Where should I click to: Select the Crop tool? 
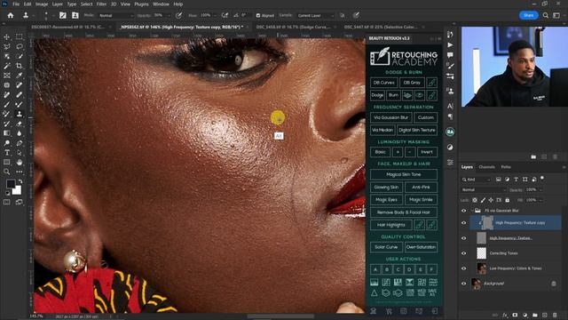point(20,66)
